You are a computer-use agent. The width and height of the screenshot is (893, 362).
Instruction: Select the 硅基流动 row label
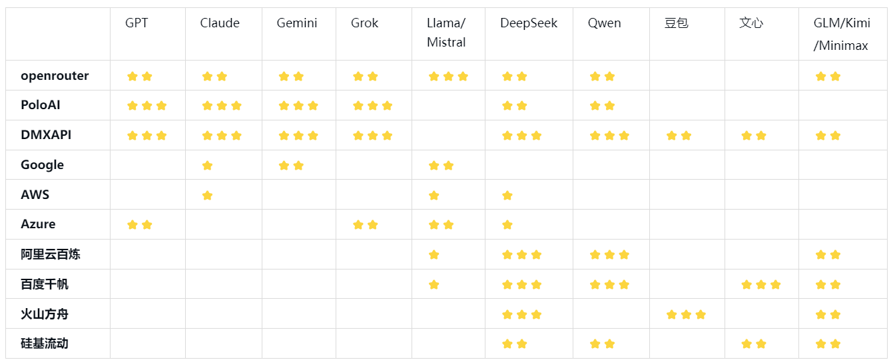(x=45, y=344)
